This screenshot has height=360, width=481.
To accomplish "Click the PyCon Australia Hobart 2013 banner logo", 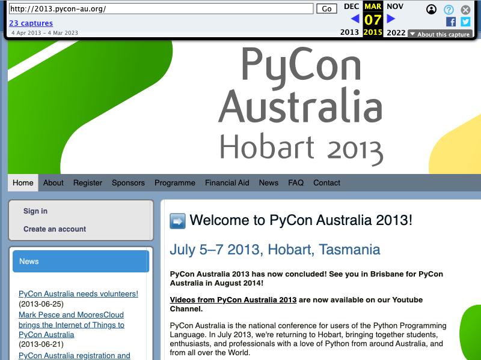I will (301, 107).
